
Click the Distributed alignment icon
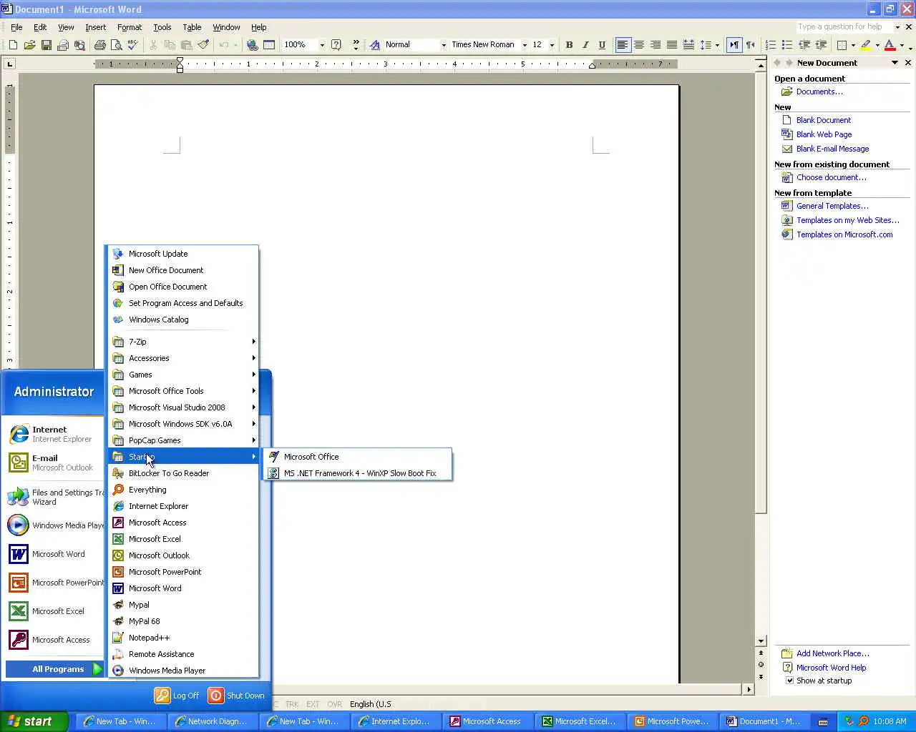688,44
